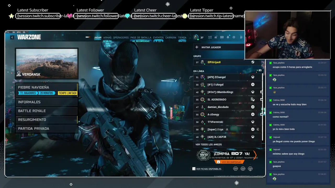Open the TIENDA tab
This screenshot has height=188, width=335.
(x=182, y=38)
